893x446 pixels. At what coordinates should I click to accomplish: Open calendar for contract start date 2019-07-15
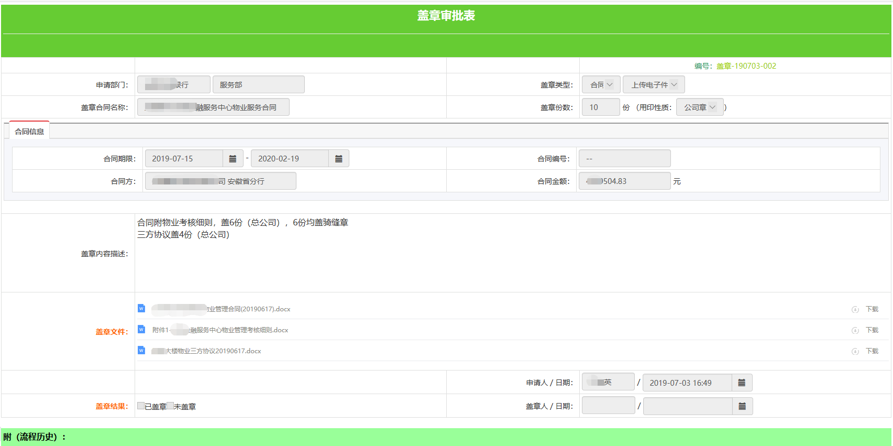point(233,159)
